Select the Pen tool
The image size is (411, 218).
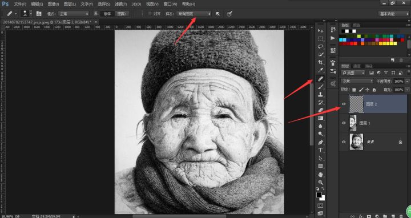click(320, 142)
